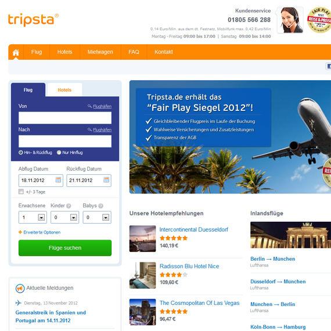Click the Flüge suchen button
Viewport: 331px width, 331px height.
(65, 248)
